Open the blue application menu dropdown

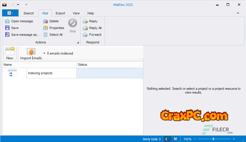pos(10,13)
